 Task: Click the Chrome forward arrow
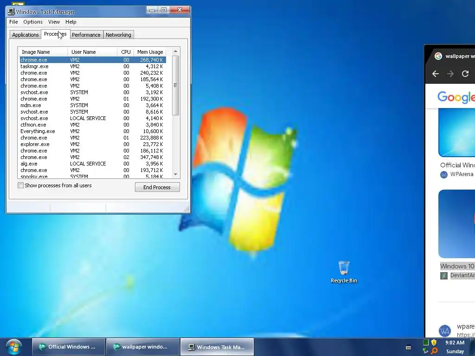[x=450, y=74]
